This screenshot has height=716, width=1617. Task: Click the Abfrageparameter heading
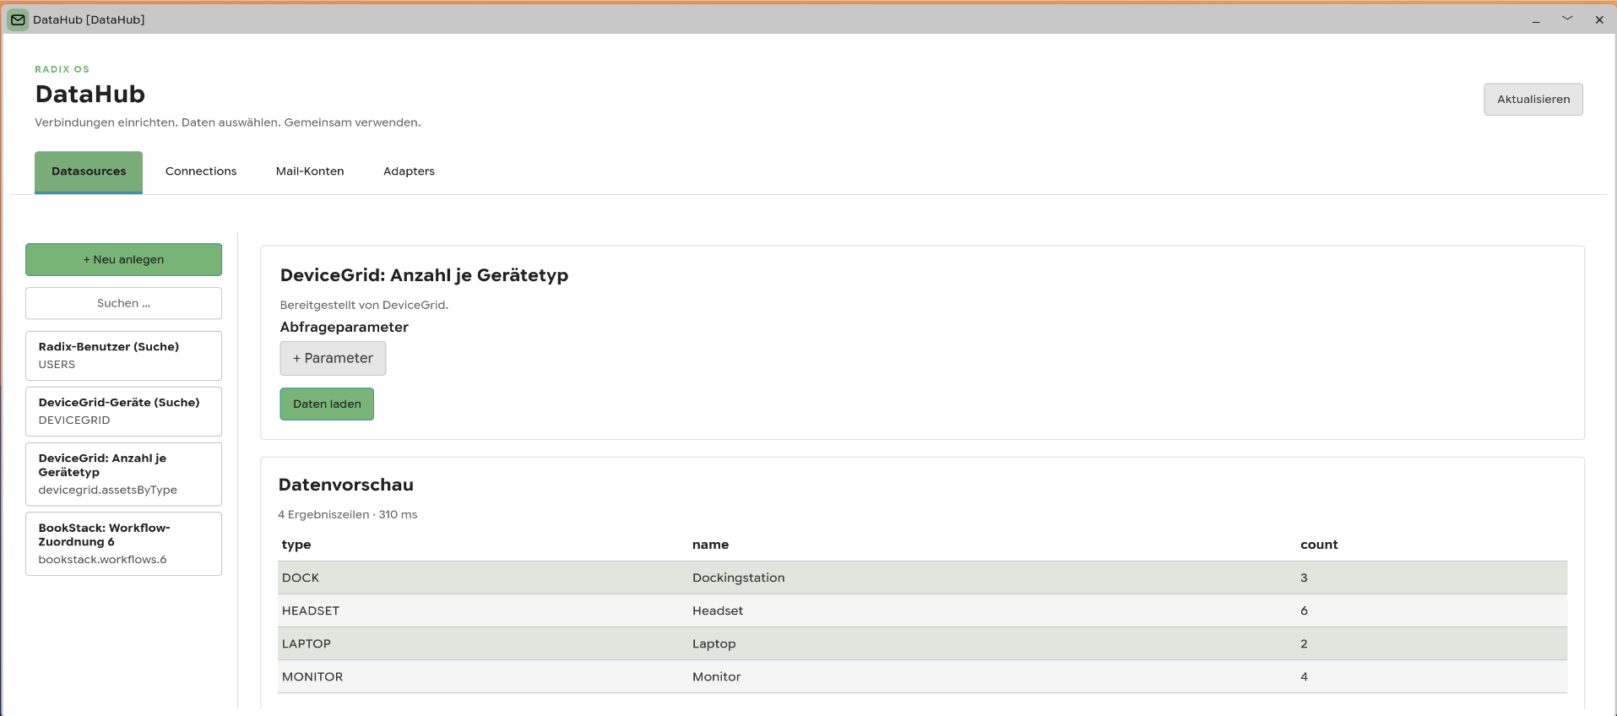point(344,327)
